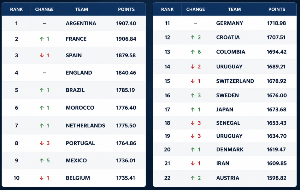300x190 pixels.
Task: Open the NETHERLANDS team row
Action: point(74,125)
